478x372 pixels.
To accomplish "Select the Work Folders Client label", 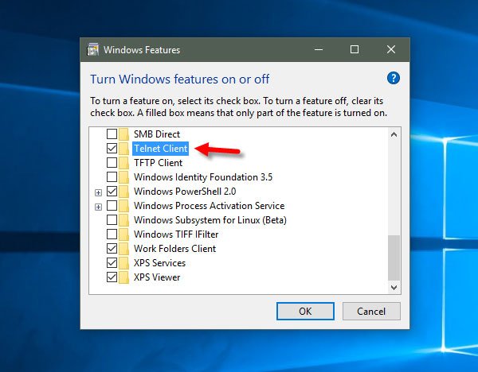I will (174, 249).
